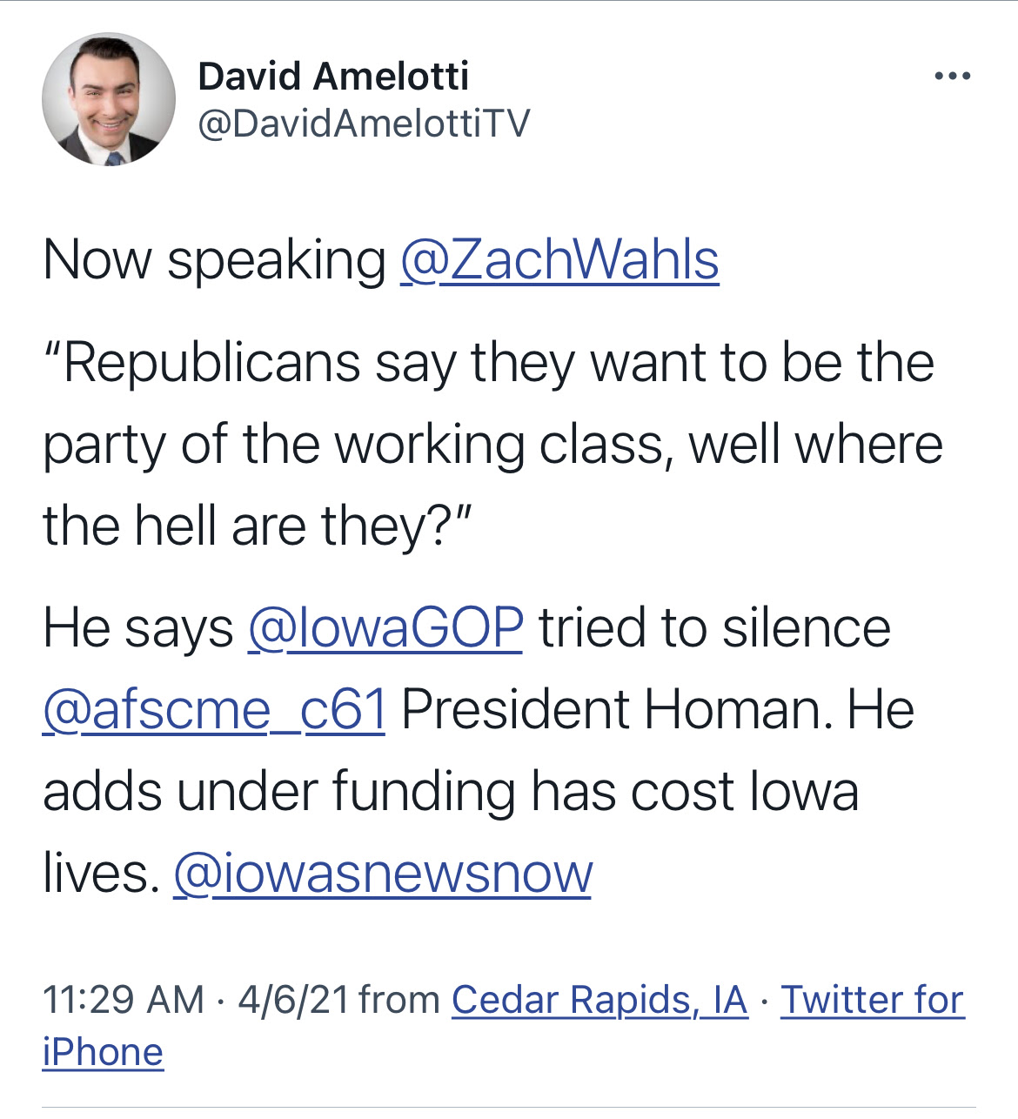Open the @ZachWahls mention
The height and width of the screenshot is (1119, 1018).
pos(559,259)
